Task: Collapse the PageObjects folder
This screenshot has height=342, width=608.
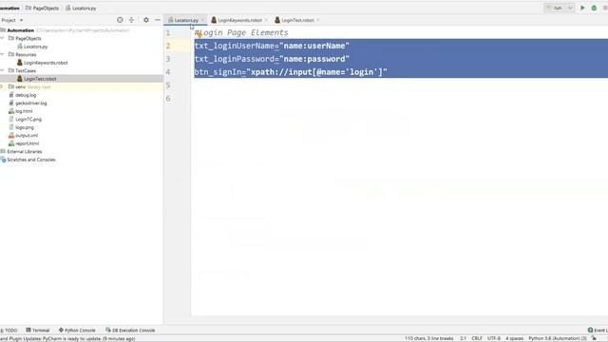Action: [2, 38]
